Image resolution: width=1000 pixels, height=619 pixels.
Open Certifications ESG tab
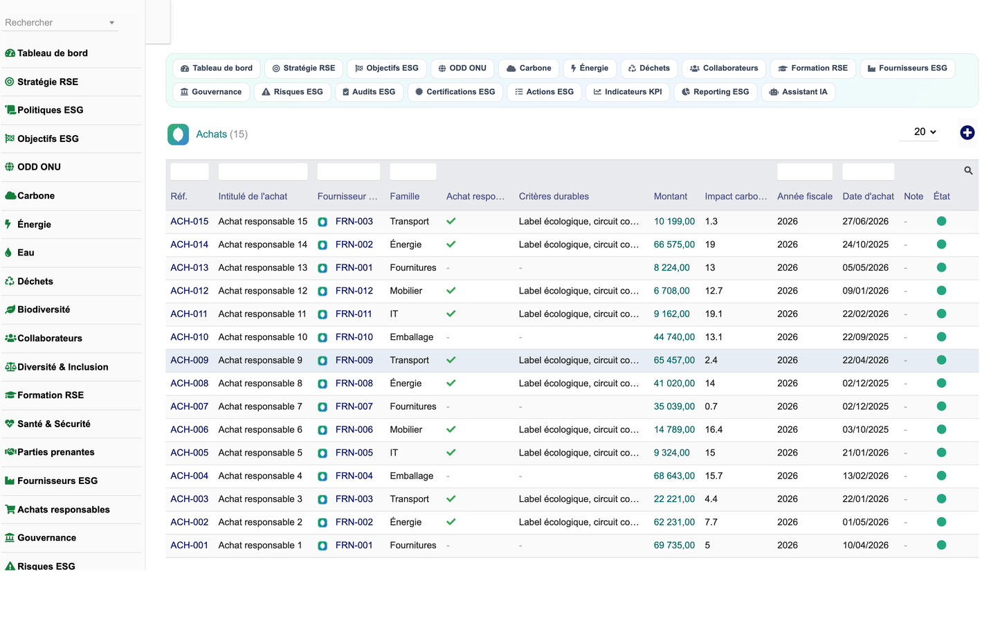(455, 92)
